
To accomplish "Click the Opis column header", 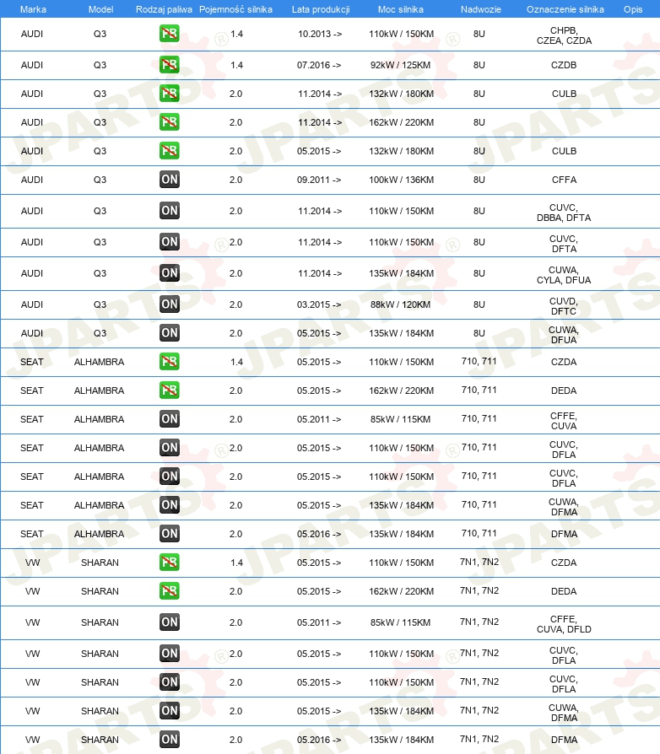I will click(633, 9).
